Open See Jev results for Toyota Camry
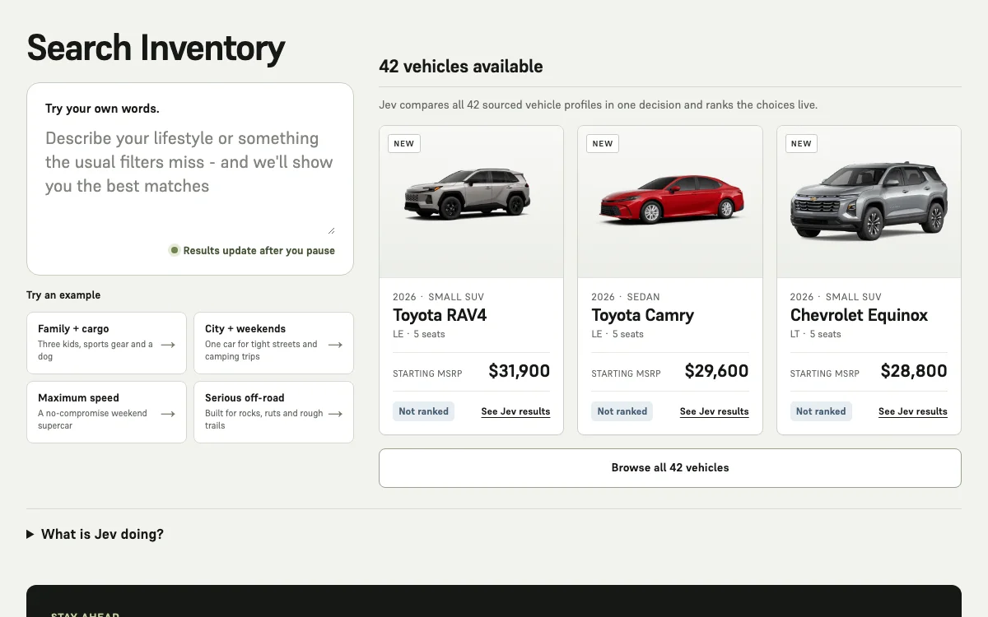This screenshot has width=988, height=617. tap(714, 411)
